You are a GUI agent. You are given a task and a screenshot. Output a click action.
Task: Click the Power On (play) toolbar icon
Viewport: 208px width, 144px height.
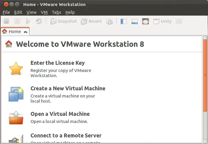click(x=28, y=21)
